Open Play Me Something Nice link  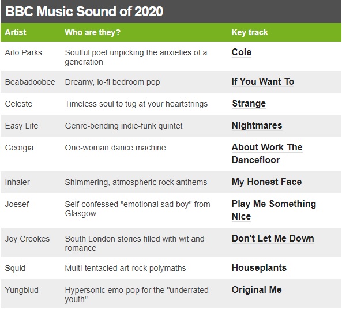[x=274, y=210]
